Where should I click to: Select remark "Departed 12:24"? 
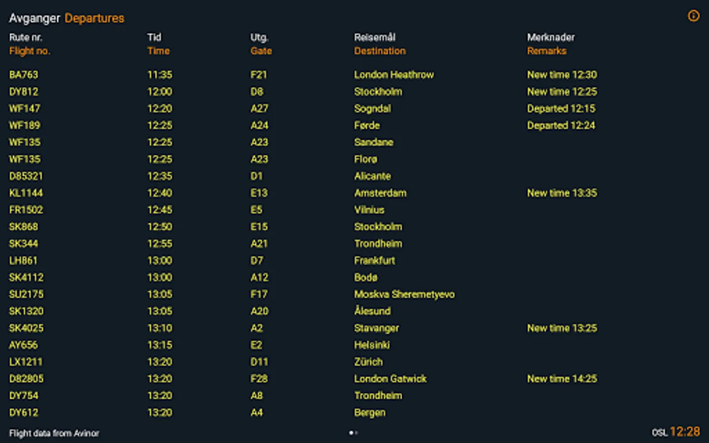(561, 126)
